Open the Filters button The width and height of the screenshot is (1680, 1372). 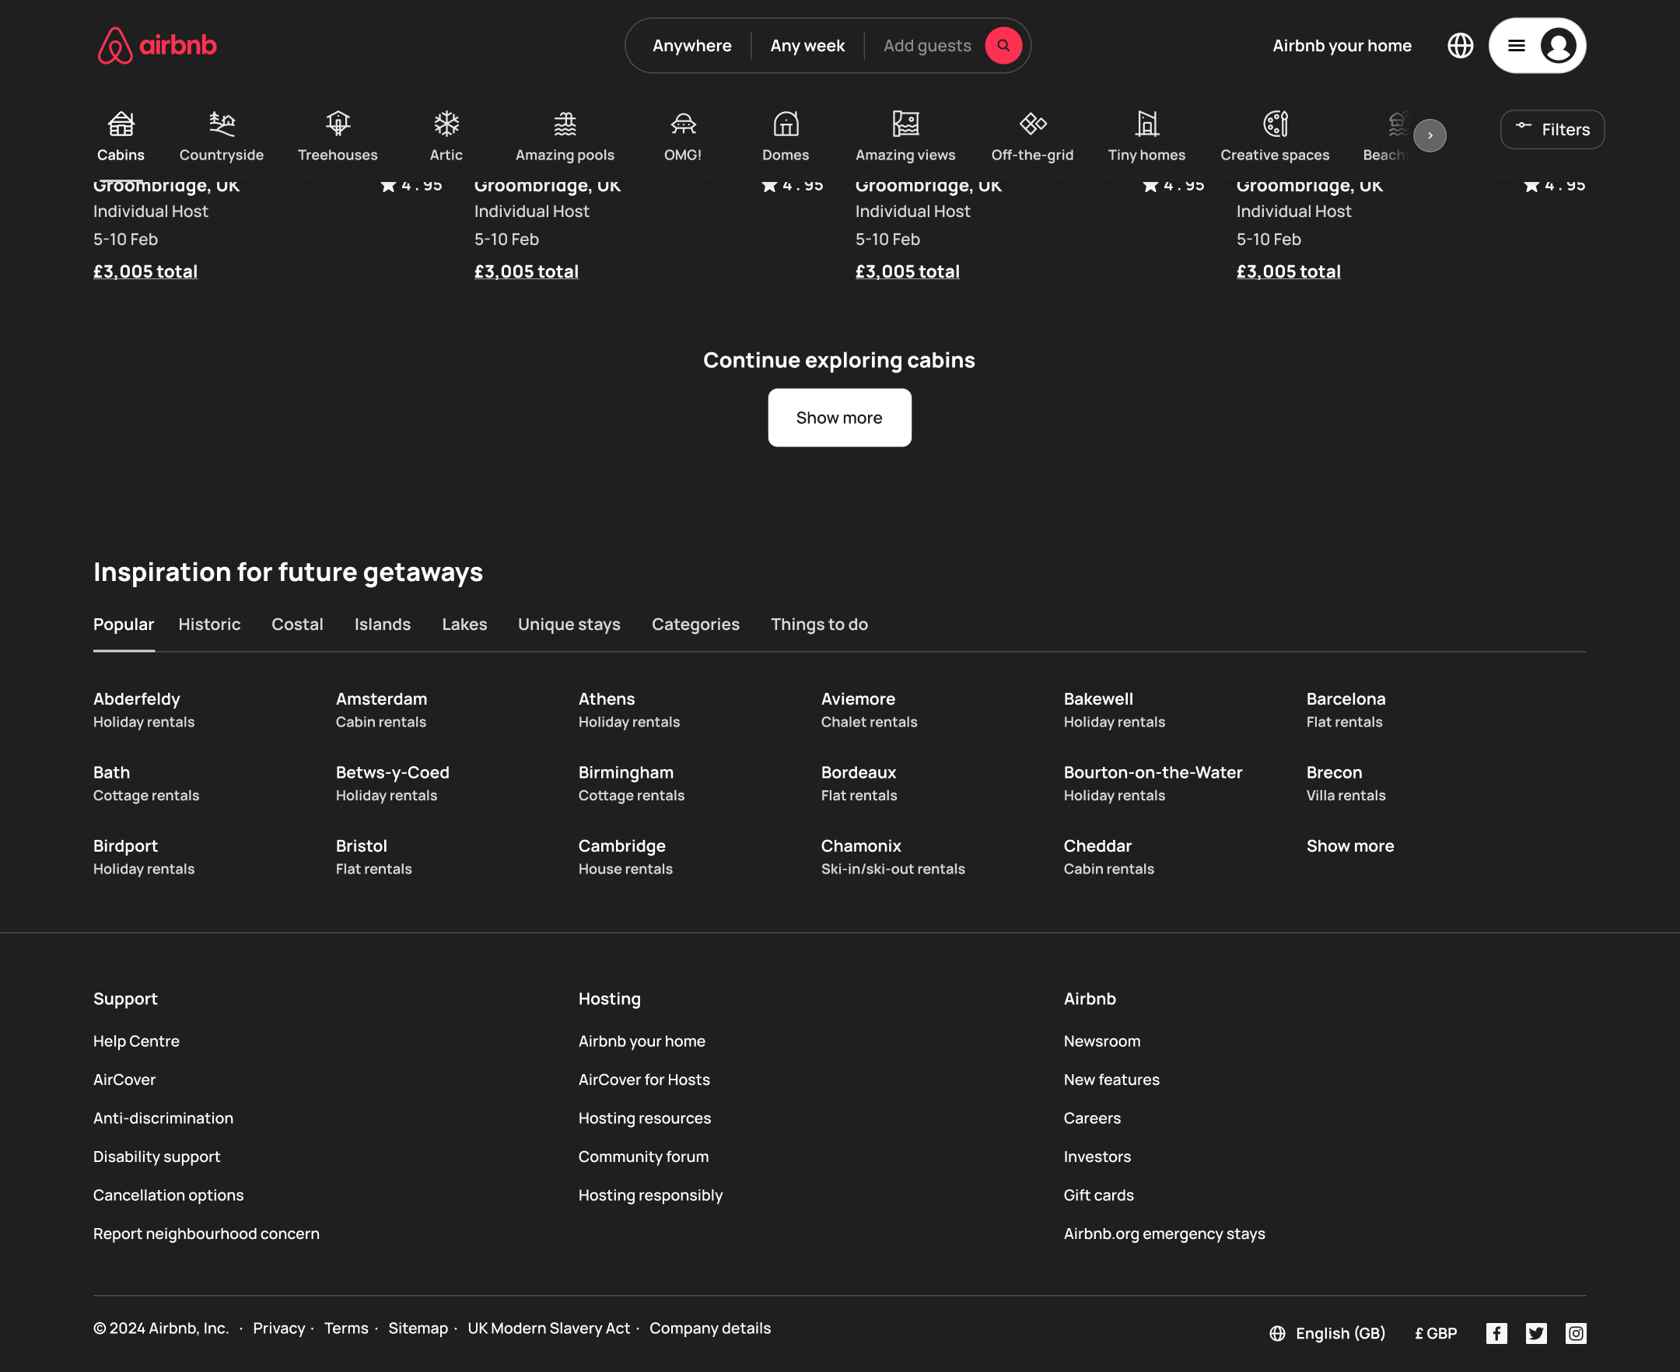(1552, 130)
